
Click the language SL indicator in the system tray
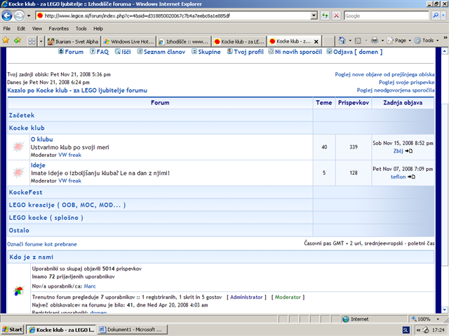(x=406, y=330)
